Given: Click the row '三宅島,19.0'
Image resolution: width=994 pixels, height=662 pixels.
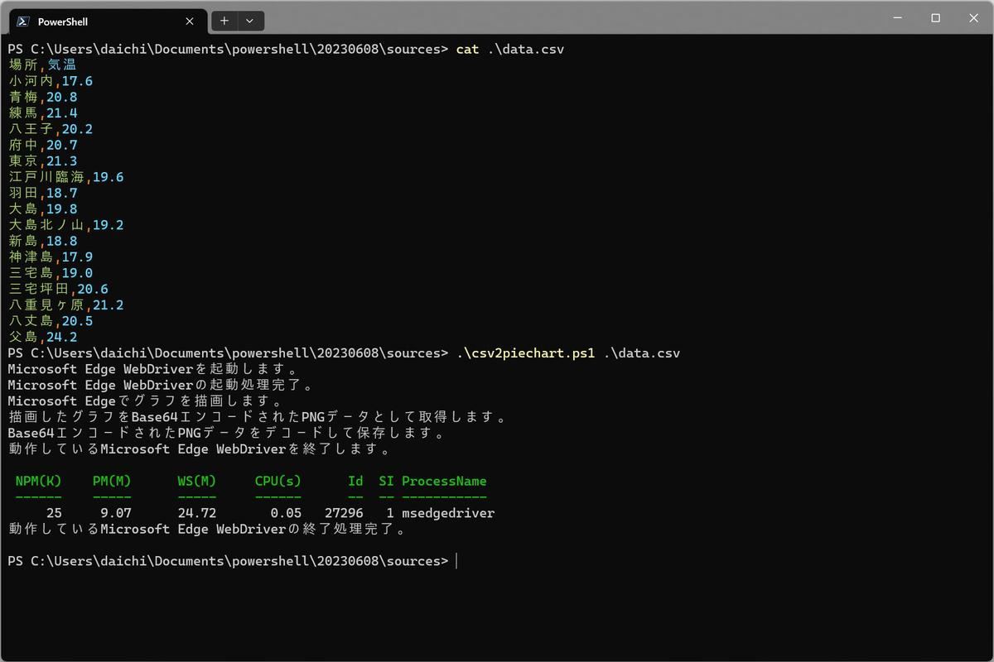Looking at the screenshot, I should point(51,273).
